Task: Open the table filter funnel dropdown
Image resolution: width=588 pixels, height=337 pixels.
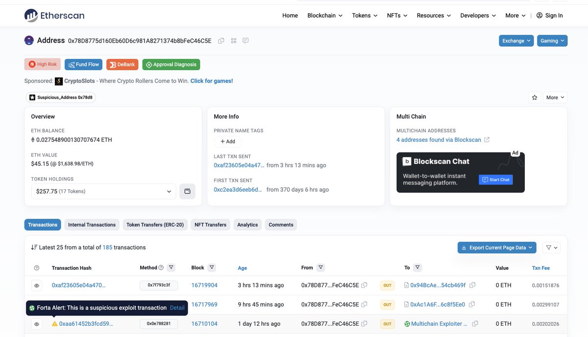Action: pyautogui.click(x=551, y=248)
